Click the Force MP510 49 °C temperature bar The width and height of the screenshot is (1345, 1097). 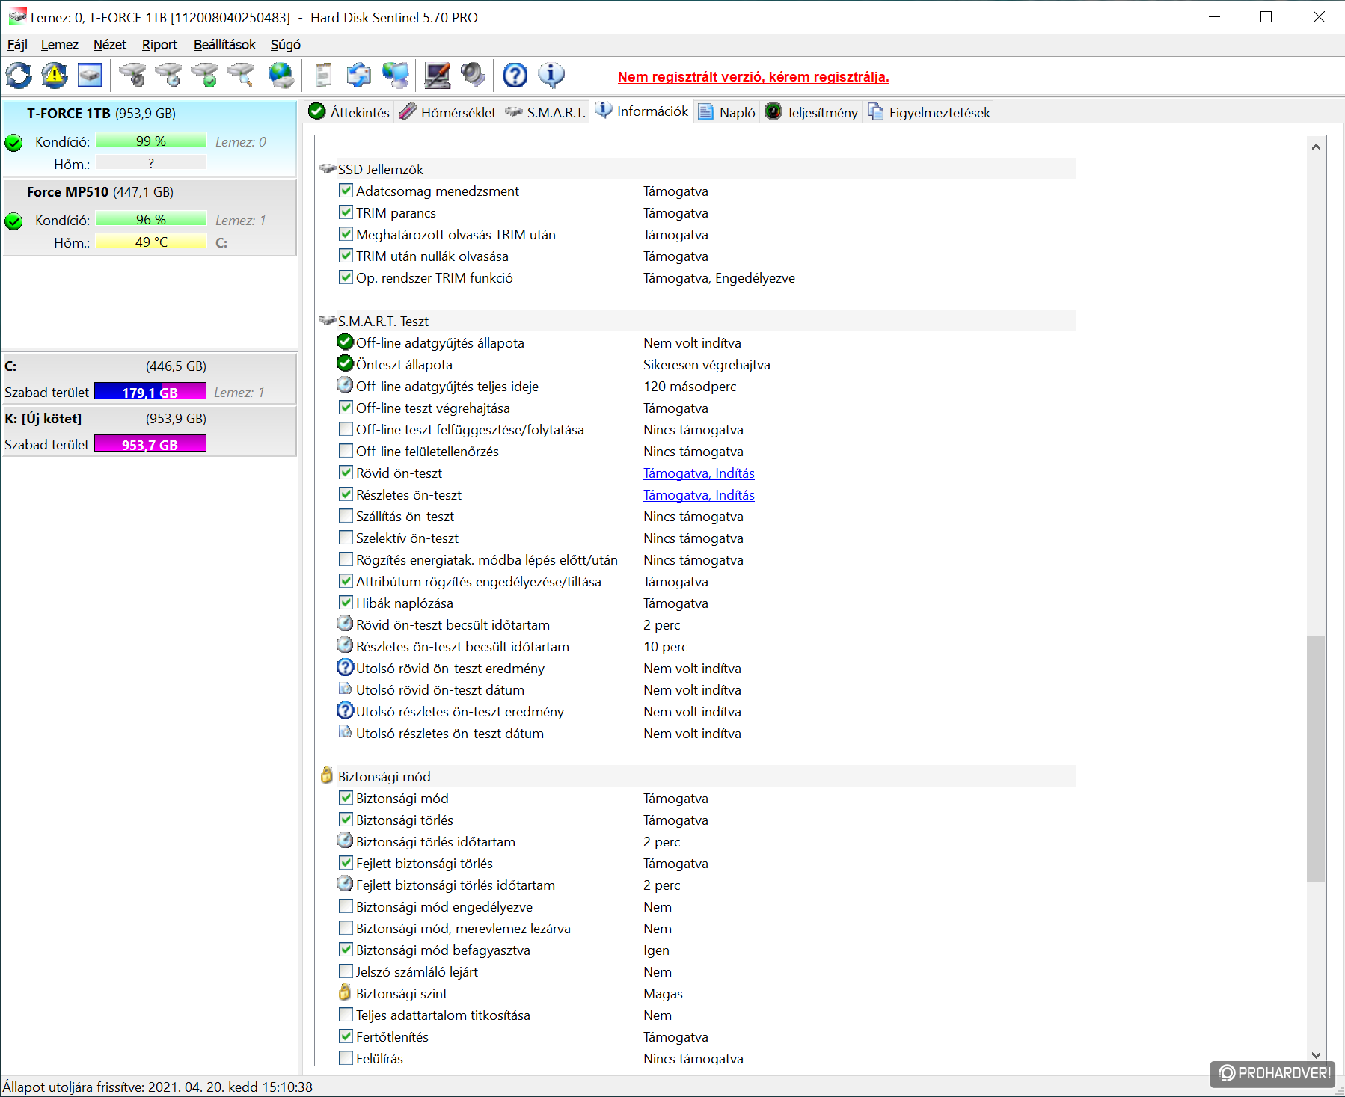151,242
